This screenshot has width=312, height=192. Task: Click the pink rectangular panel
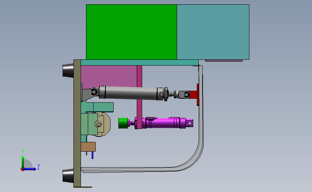tap(109, 76)
